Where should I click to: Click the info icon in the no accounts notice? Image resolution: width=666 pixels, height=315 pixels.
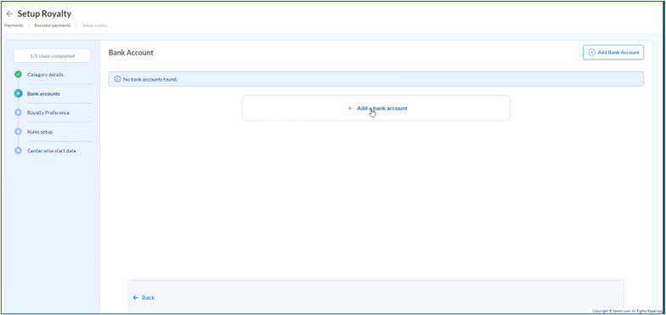point(117,80)
